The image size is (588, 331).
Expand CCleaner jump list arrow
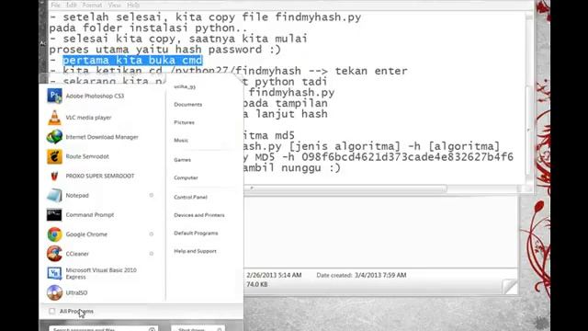coord(151,254)
